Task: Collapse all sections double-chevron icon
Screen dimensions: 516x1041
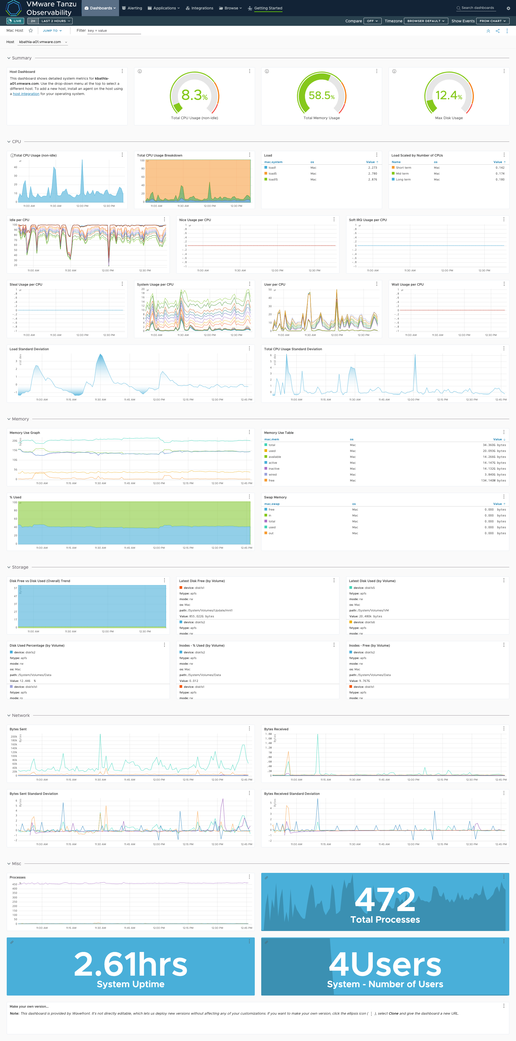Action: tap(488, 31)
